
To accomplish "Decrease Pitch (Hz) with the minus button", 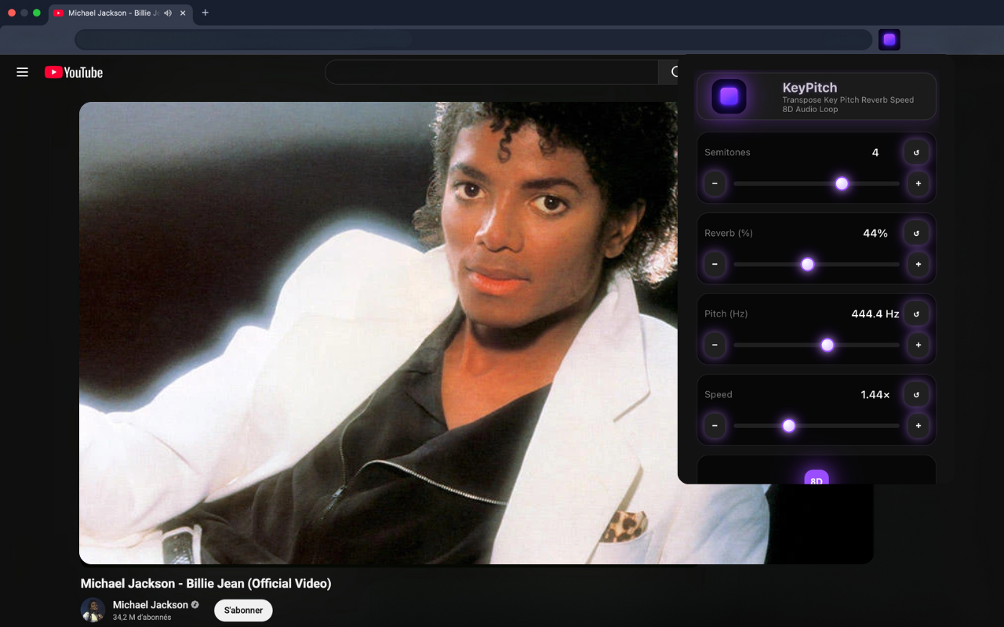I will (715, 345).
